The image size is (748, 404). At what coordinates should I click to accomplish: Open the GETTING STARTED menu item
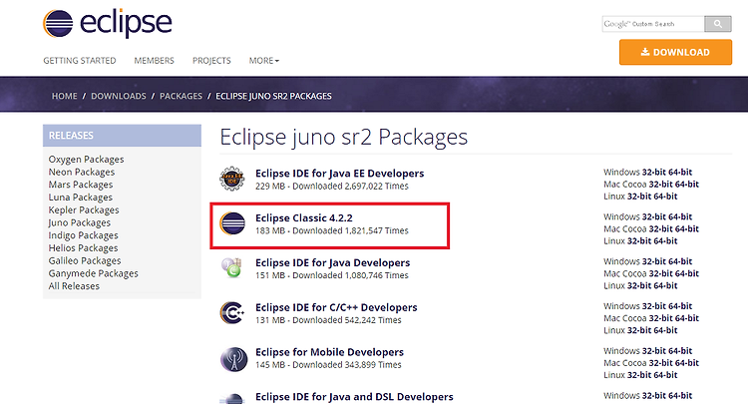coord(80,61)
